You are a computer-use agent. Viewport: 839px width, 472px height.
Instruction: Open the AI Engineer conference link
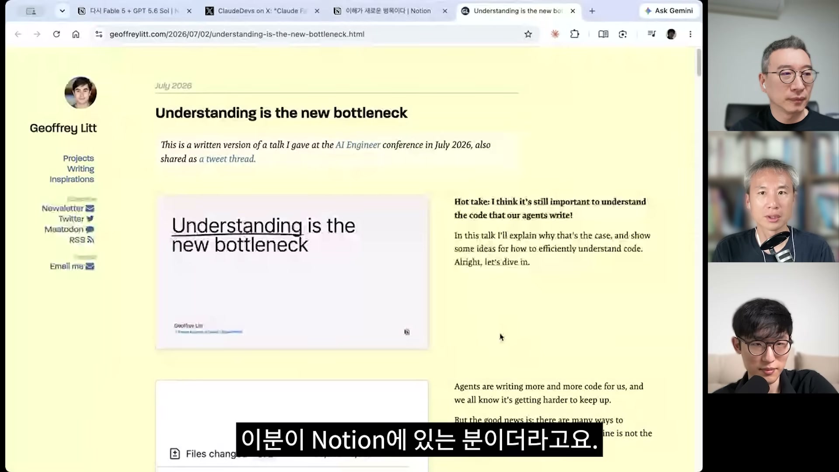pos(358,145)
